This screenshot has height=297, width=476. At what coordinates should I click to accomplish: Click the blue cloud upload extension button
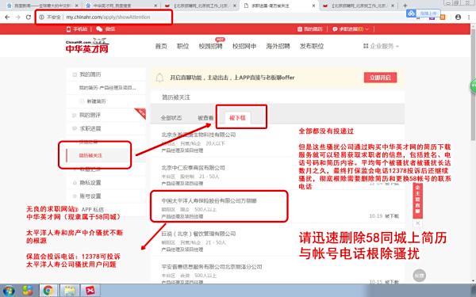pyautogui.click(x=423, y=13)
